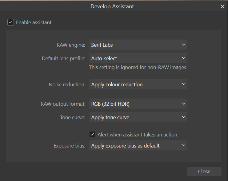Click the Develop Assistant title bar

112,6
